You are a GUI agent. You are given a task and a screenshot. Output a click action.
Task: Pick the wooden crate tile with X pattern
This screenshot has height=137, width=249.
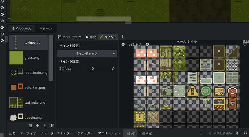click(x=153, y=117)
